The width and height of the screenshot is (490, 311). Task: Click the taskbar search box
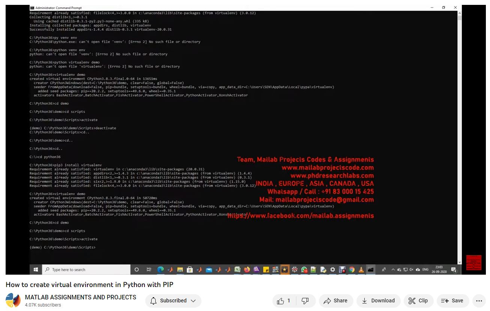[x=86, y=269]
